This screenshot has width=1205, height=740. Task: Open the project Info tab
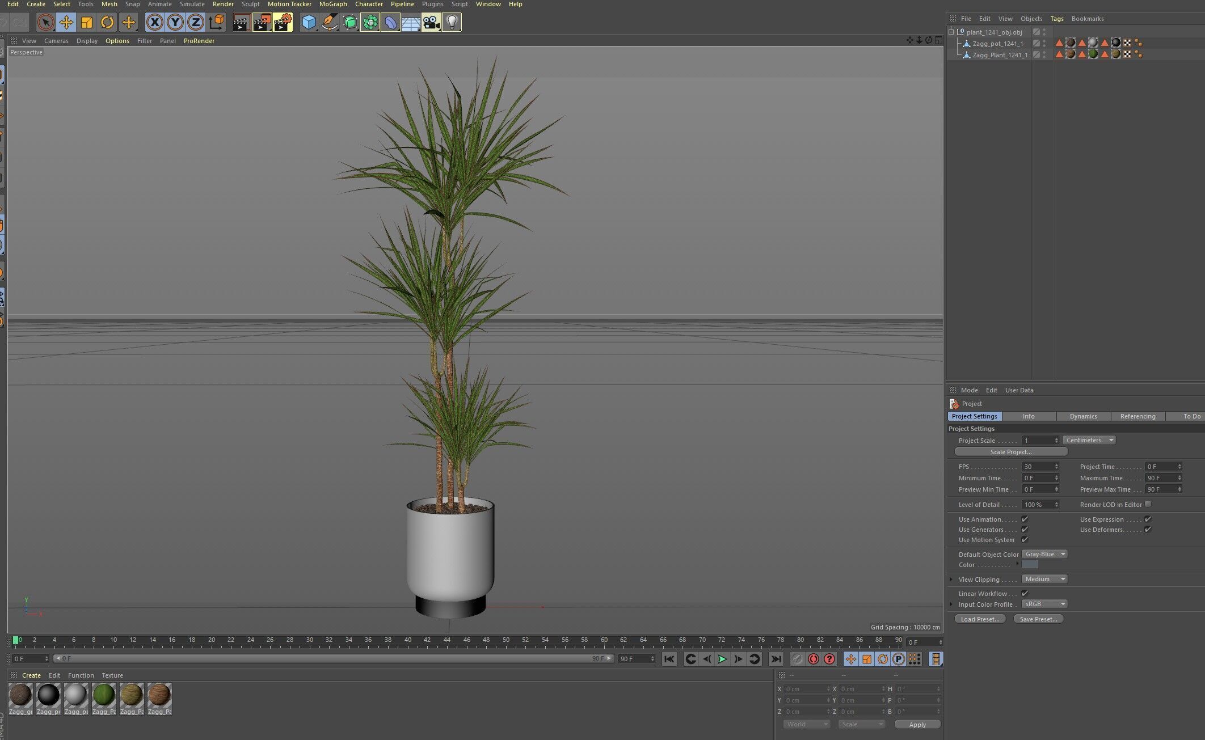pyautogui.click(x=1029, y=416)
